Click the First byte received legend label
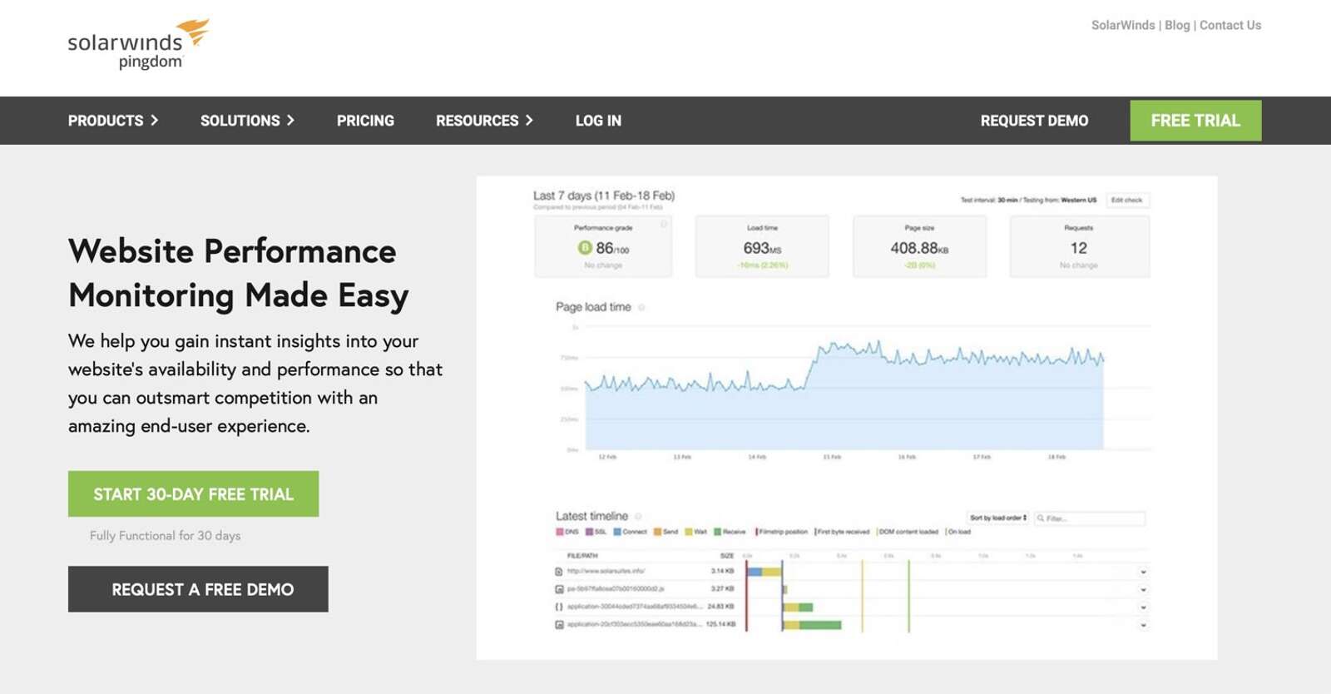1331x694 pixels. pos(843,532)
